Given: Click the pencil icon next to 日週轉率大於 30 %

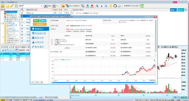Looking at the screenshot, I should tap(98, 13).
